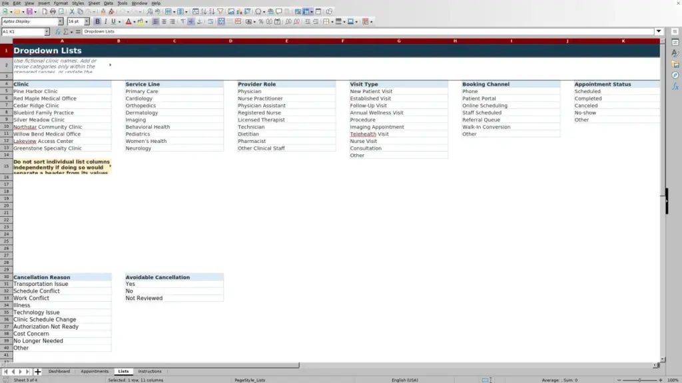Toggle Italic formatting

pos(105,22)
